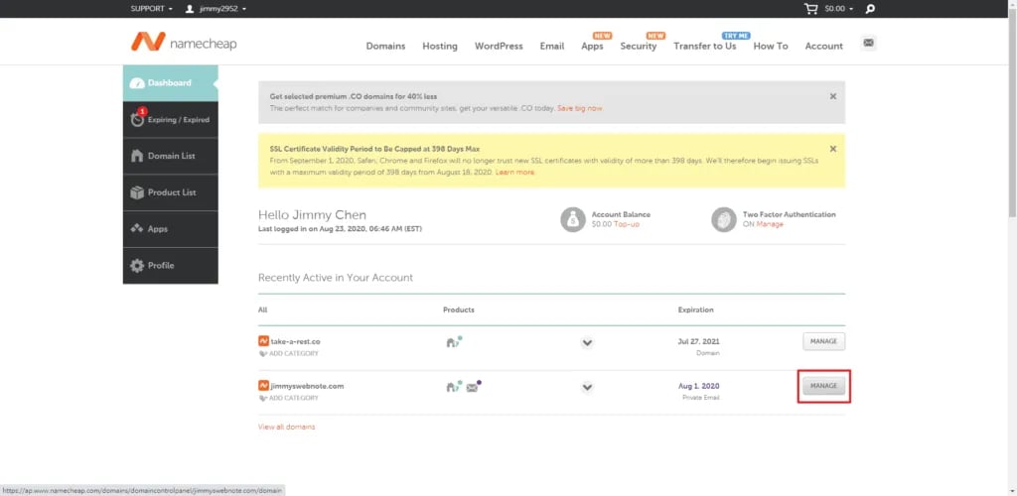
Task: Click the Products column header
Action: point(459,310)
